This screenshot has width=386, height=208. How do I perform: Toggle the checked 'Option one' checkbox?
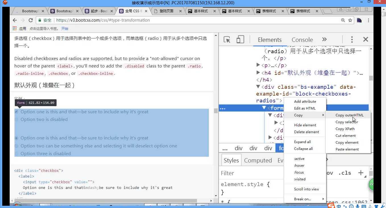[16, 112]
